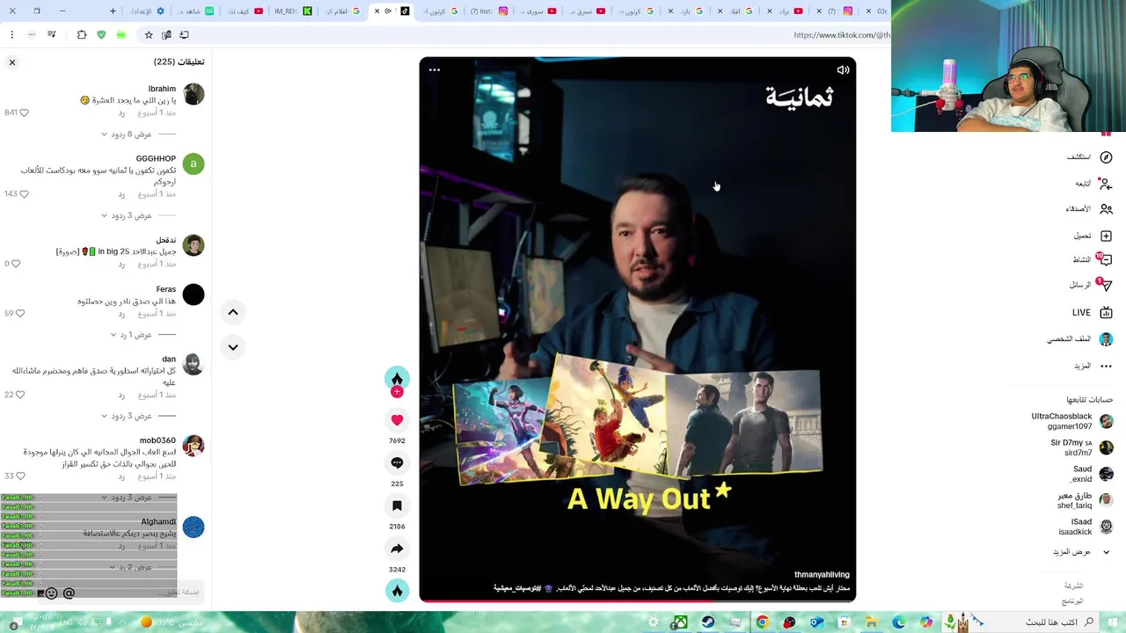Image resolution: width=1126 pixels, height=633 pixels.
Task: Like mob0360's comment heart (33)
Action: click(20, 476)
